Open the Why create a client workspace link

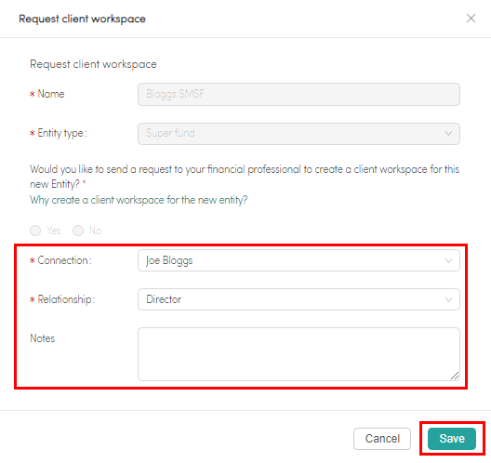(x=139, y=200)
